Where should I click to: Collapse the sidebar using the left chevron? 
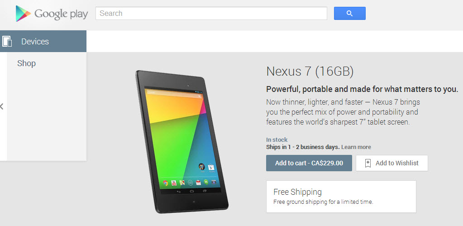2,106
